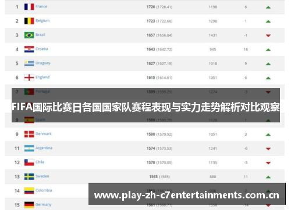Viewport: 291px width, 210px height.
Task: Select Argentina's points value 1574 (1573.53)
Action: (x=159, y=149)
